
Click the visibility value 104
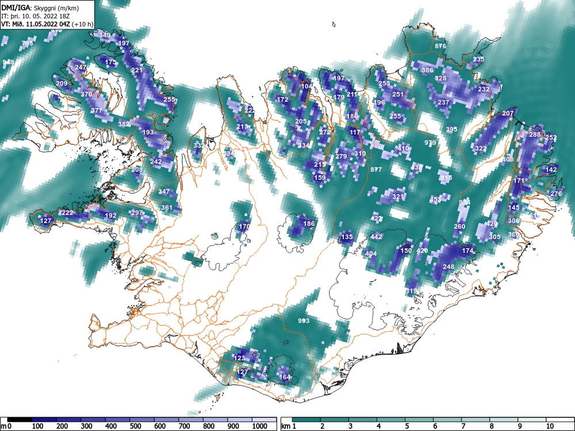point(306,87)
